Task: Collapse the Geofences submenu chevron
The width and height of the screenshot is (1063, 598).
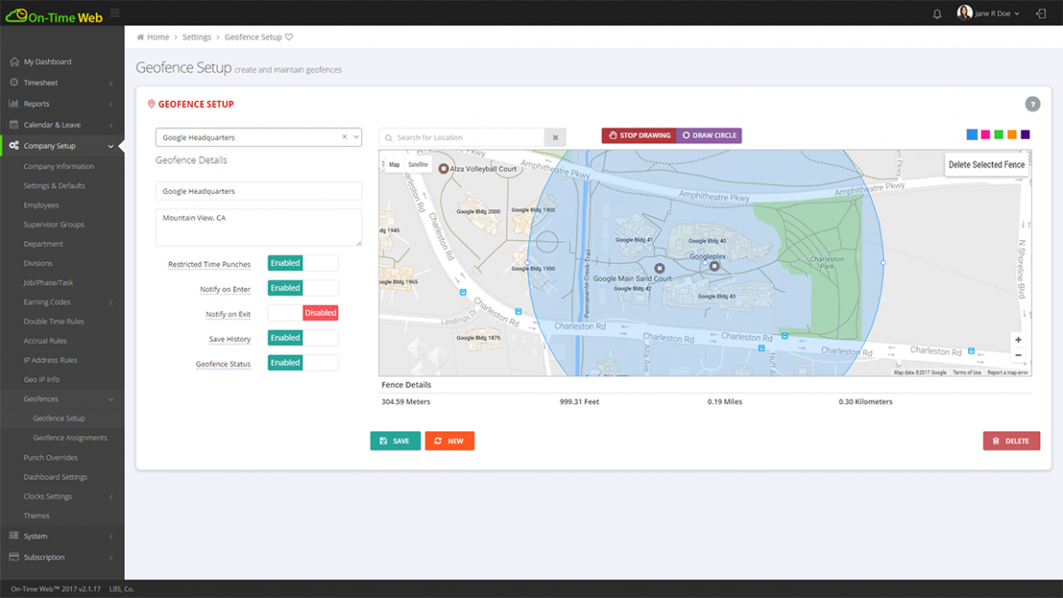Action: point(111,400)
